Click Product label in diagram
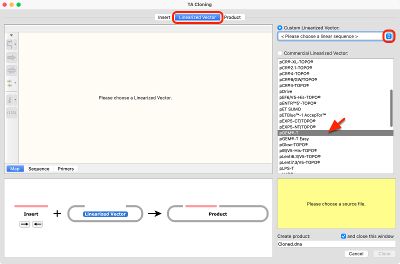Viewport: 400px width, 264px height. click(217, 214)
